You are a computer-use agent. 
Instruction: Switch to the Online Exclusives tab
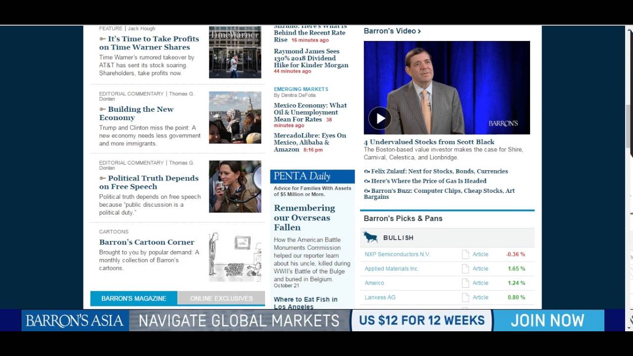[221, 298]
